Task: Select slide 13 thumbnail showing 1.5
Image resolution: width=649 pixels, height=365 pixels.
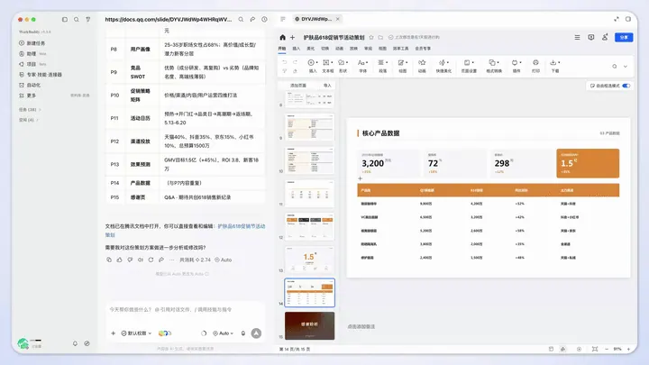Action: [309, 260]
